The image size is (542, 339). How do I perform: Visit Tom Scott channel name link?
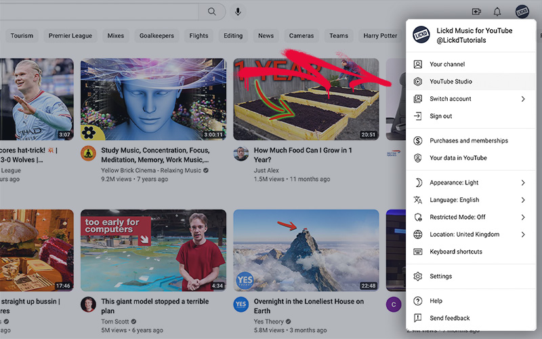point(115,321)
